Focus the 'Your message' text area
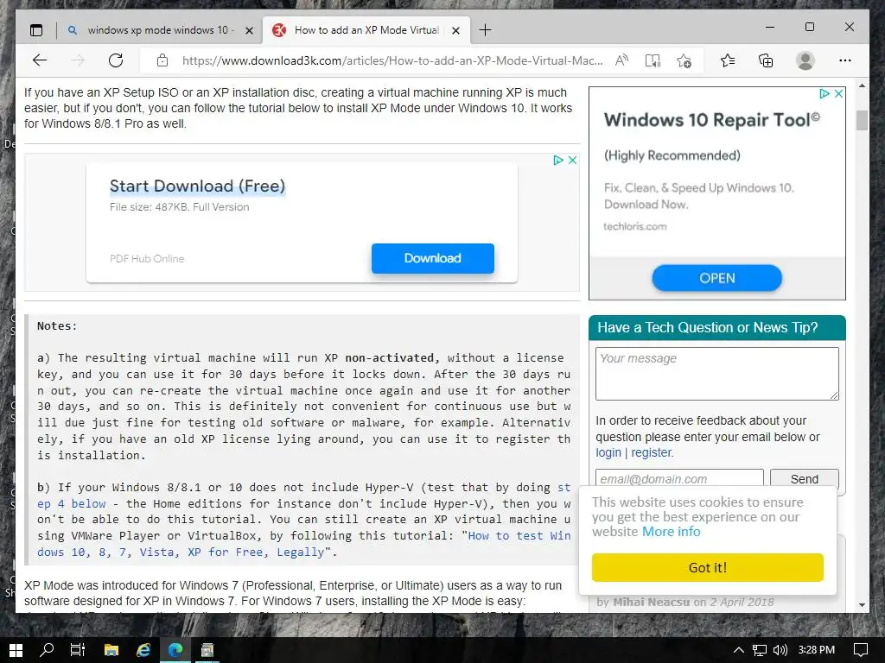The image size is (885, 663). (x=716, y=373)
